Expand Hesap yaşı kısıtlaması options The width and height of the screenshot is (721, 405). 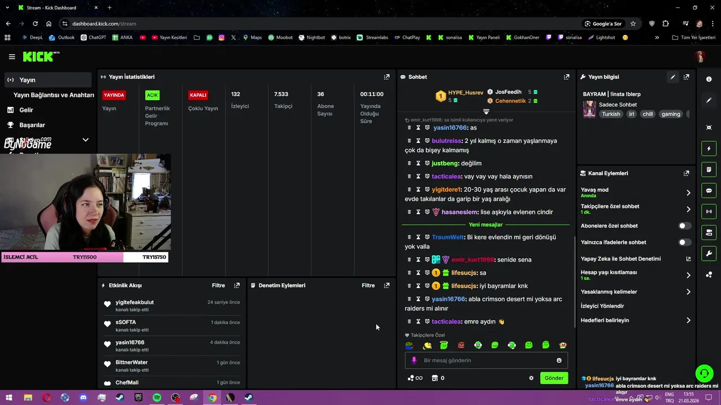click(x=688, y=275)
